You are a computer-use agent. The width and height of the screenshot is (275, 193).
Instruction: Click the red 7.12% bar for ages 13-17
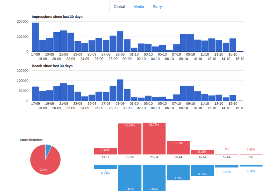point(106,151)
